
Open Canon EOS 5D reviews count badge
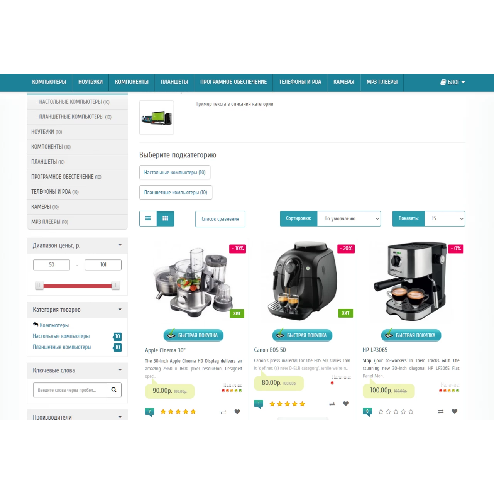[259, 404]
